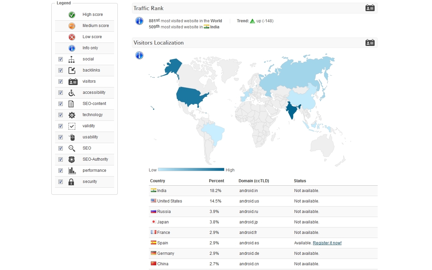The height and width of the screenshot is (270, 432).
Task: Click the France country name
Action: click(x=164, y=233)
